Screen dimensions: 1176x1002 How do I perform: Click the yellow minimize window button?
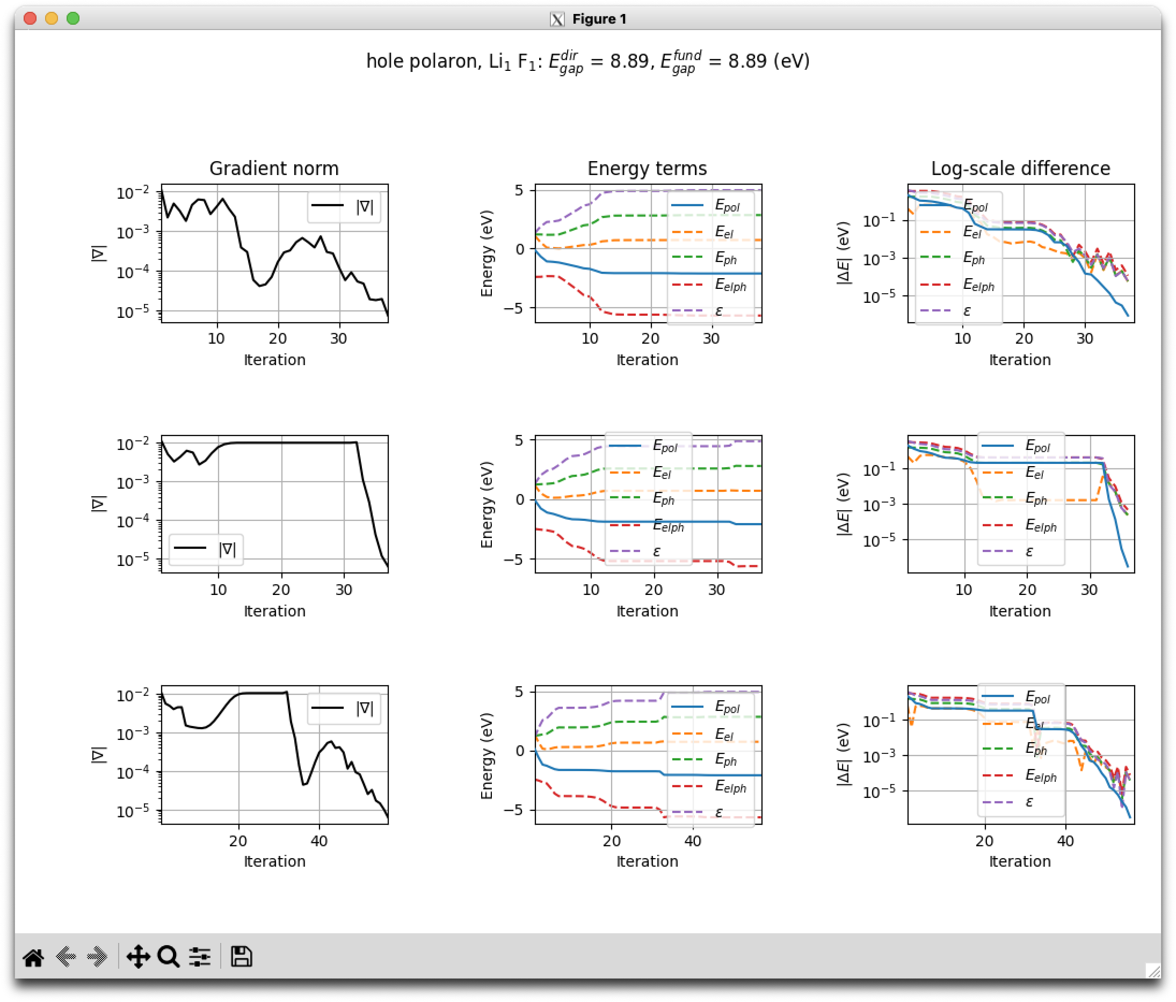tap(52, 19)
